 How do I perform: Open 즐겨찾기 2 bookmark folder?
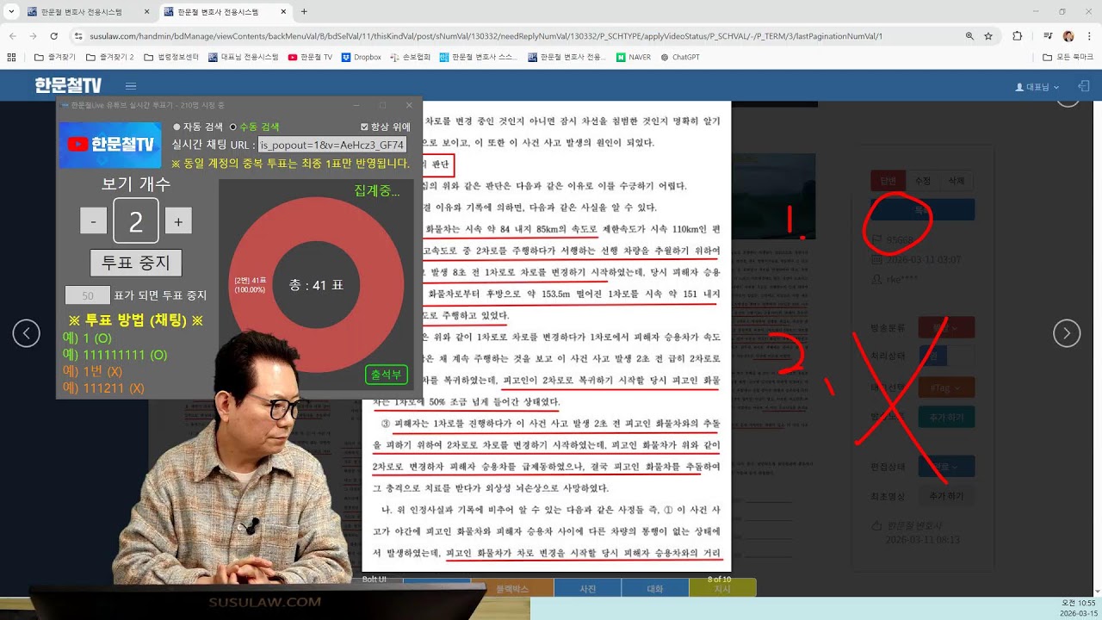click(x=110, y=57)
